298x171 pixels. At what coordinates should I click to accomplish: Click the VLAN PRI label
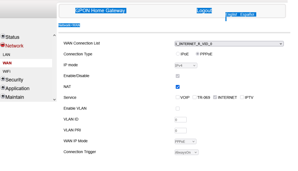(x=72, y=130)
